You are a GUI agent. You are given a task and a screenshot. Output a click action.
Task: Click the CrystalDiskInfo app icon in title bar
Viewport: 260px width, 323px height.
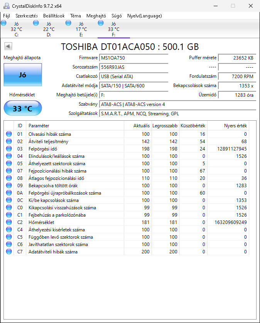(7, 6)
